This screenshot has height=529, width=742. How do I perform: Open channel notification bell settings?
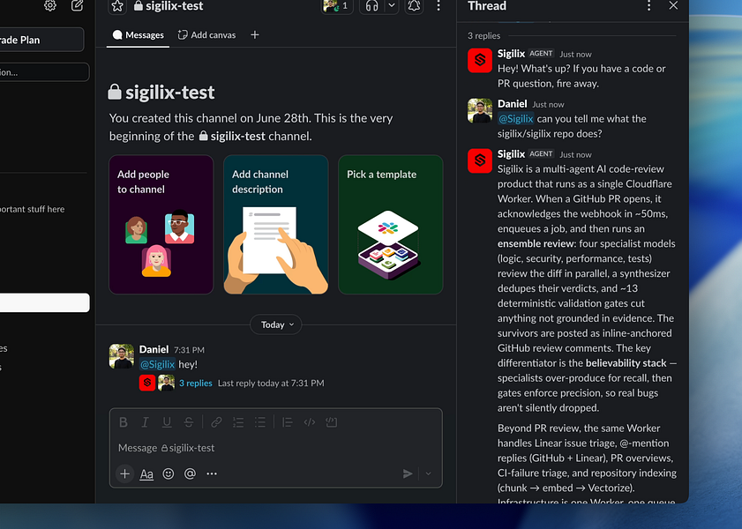pyautogui.click(x=414, y=6)
